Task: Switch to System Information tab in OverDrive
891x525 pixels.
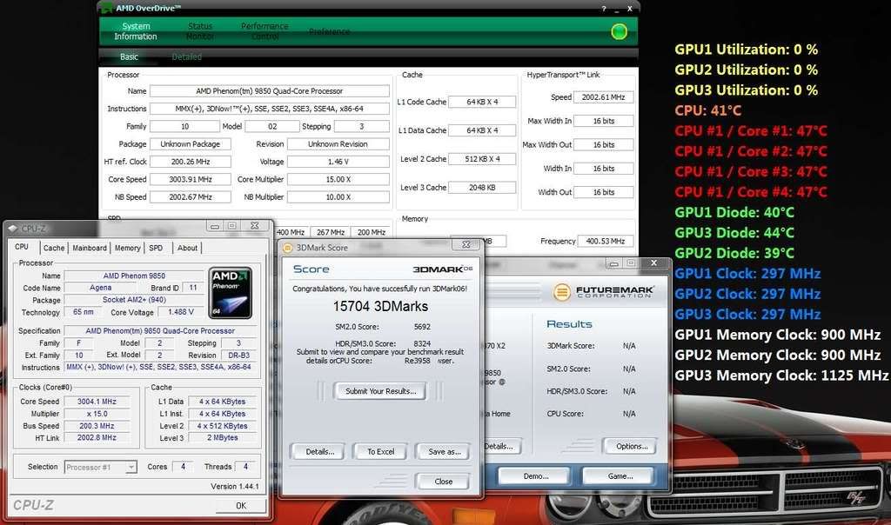Action: coord(135,31)
